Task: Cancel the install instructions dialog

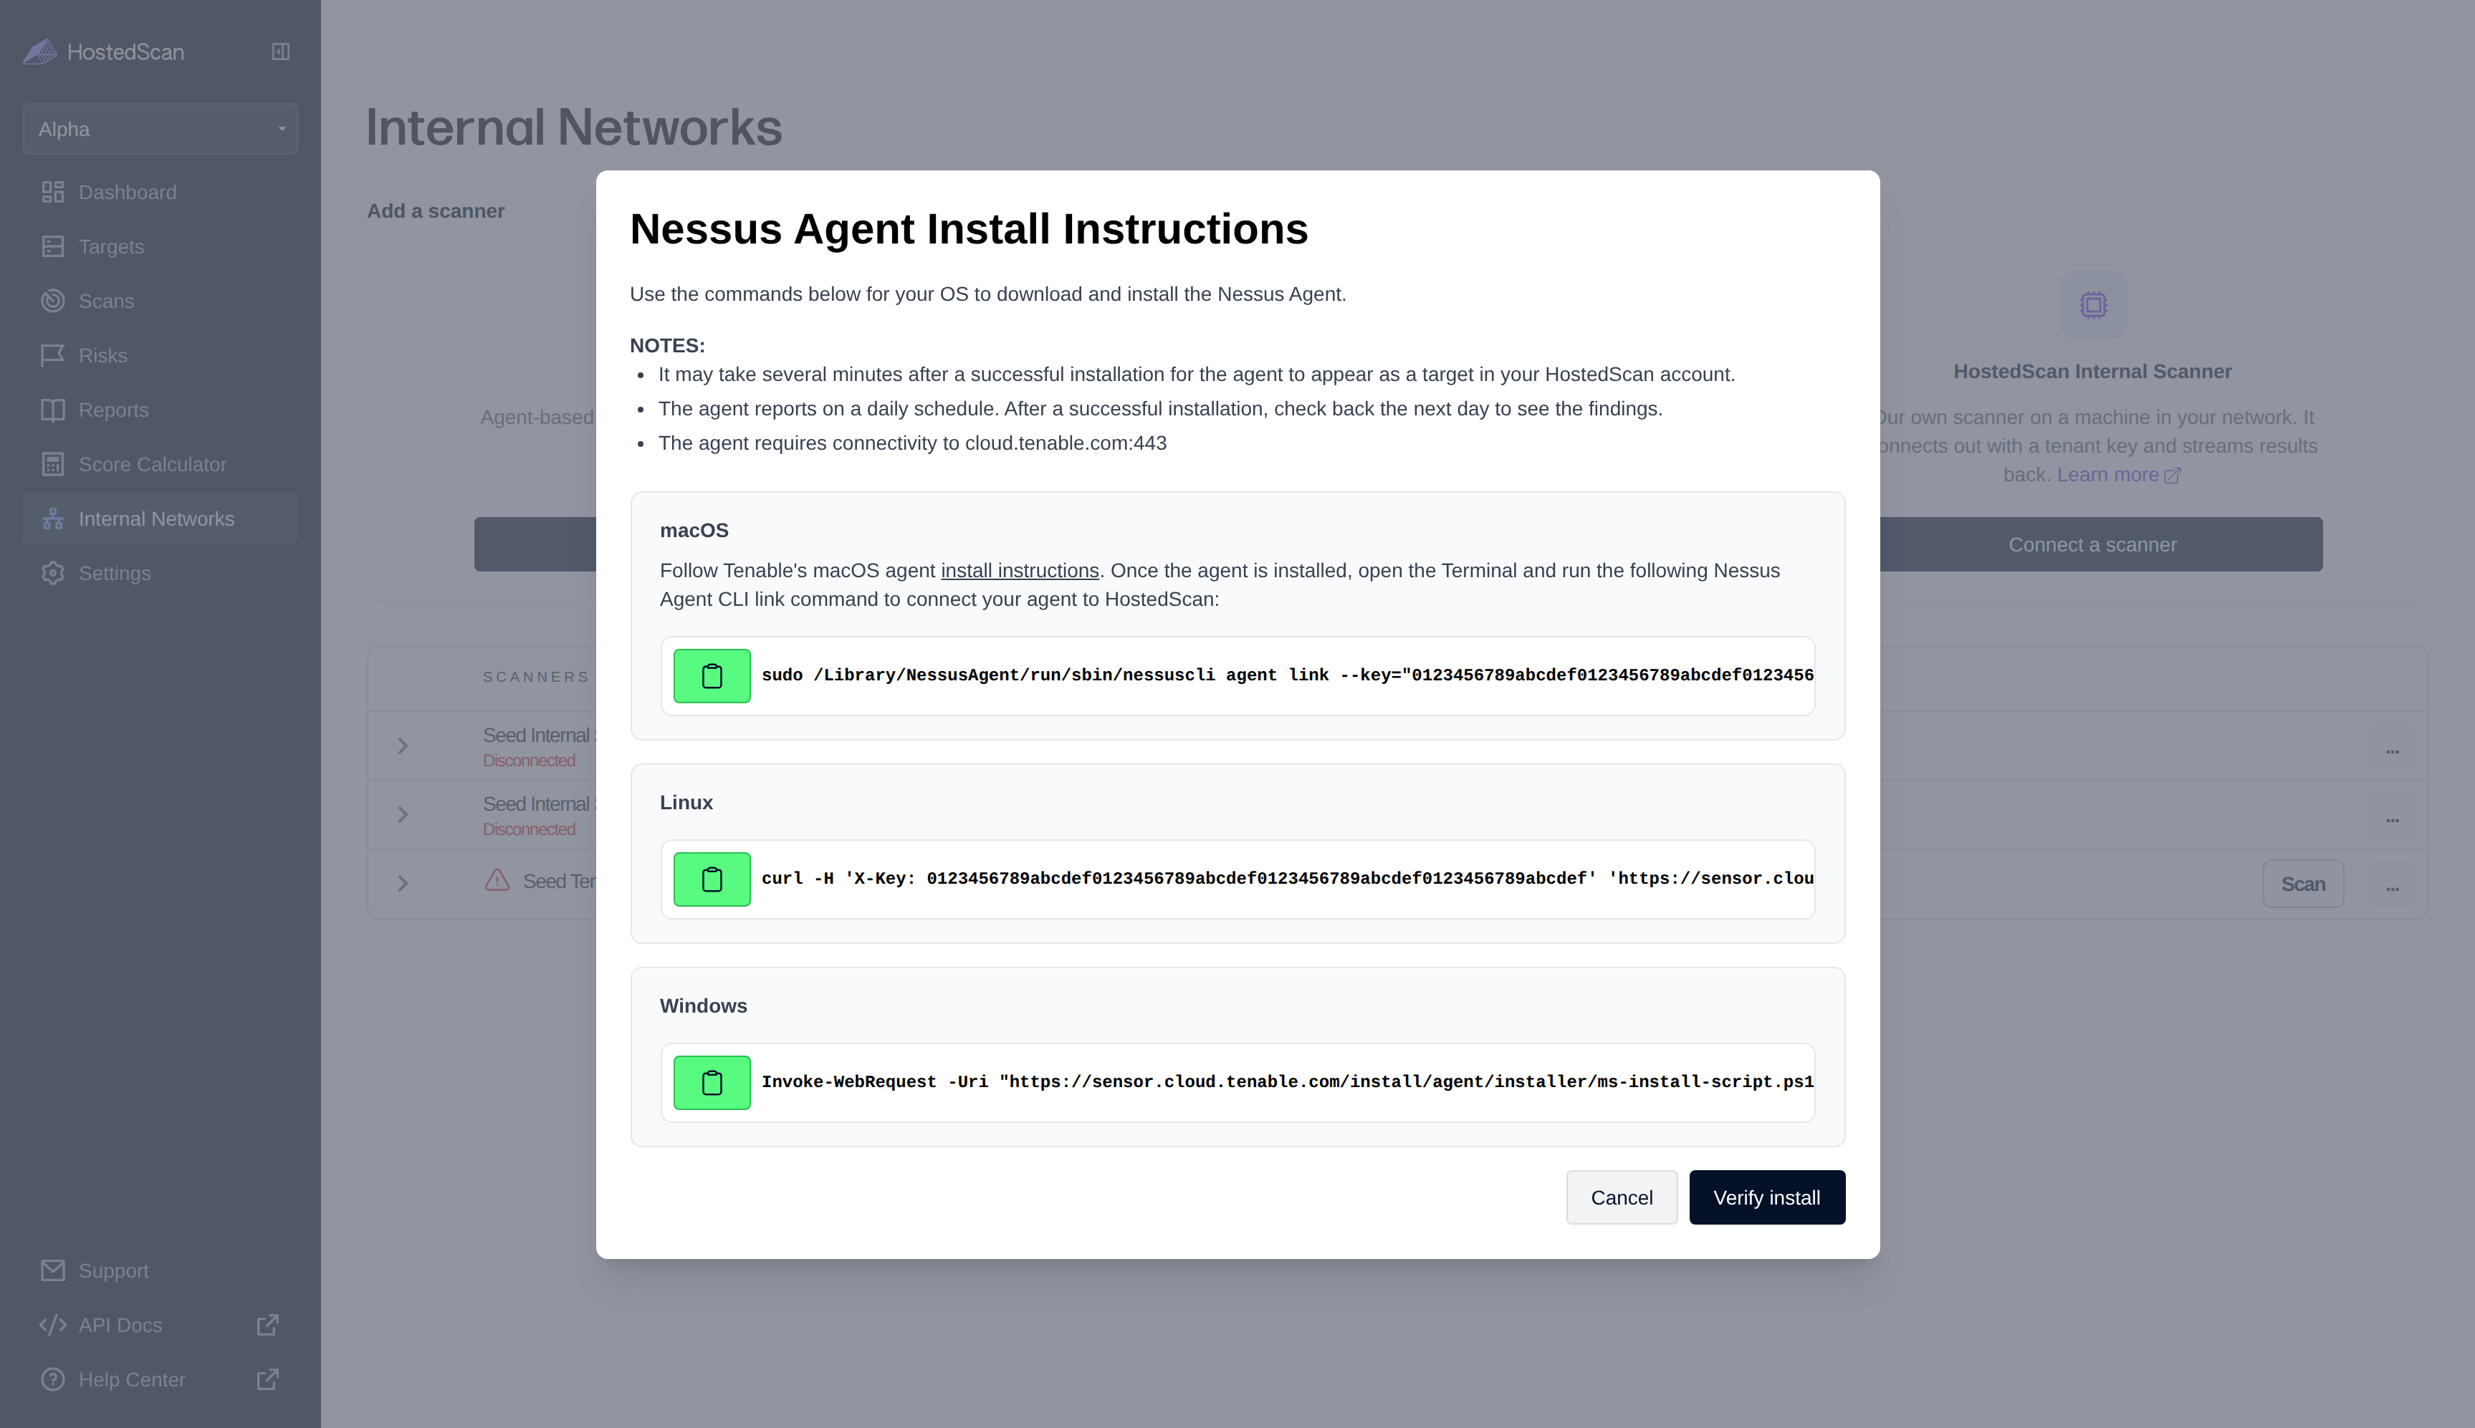Action: pos(1621,1197)
